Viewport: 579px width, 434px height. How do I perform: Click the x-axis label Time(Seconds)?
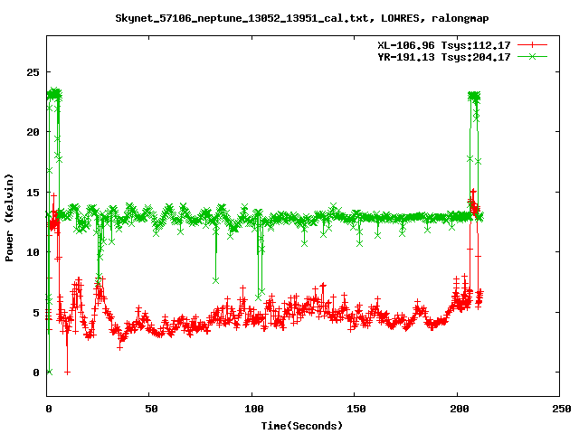pos(301,426)
